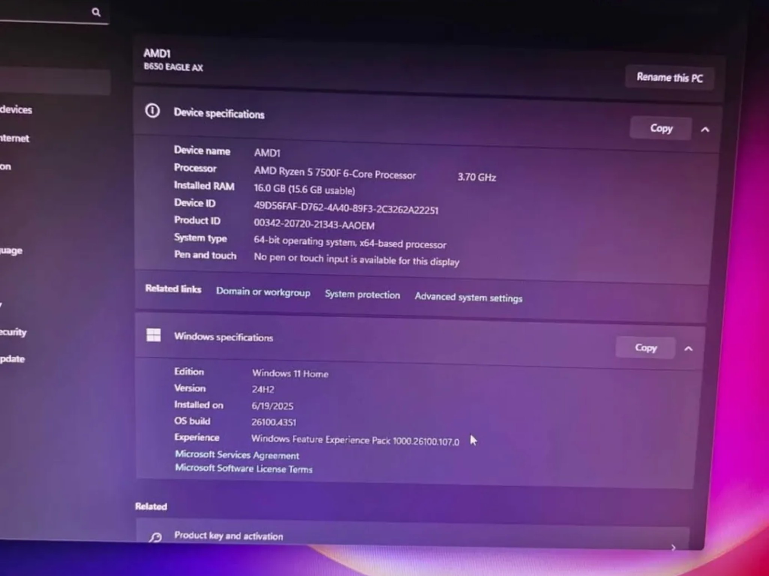Copy the device specifications

click(661, 128)
